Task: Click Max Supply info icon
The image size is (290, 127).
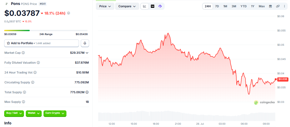Action: tap(23, 102)
